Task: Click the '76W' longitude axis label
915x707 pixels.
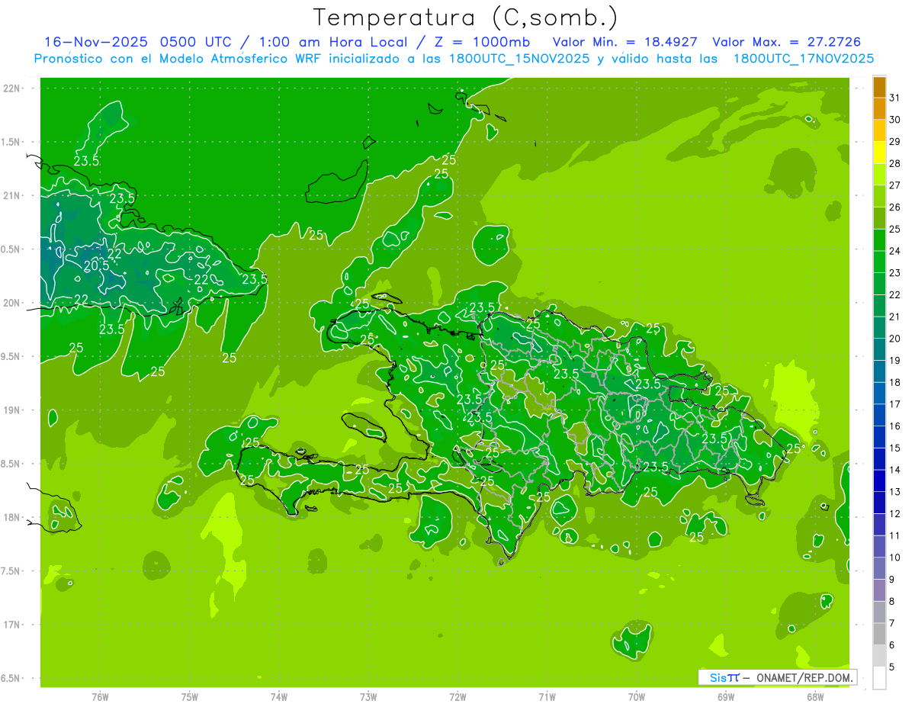Action: coord(100,697)
